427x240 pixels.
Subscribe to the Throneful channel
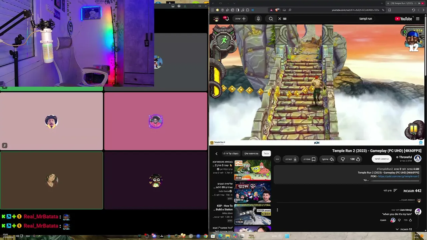point(382,159)
